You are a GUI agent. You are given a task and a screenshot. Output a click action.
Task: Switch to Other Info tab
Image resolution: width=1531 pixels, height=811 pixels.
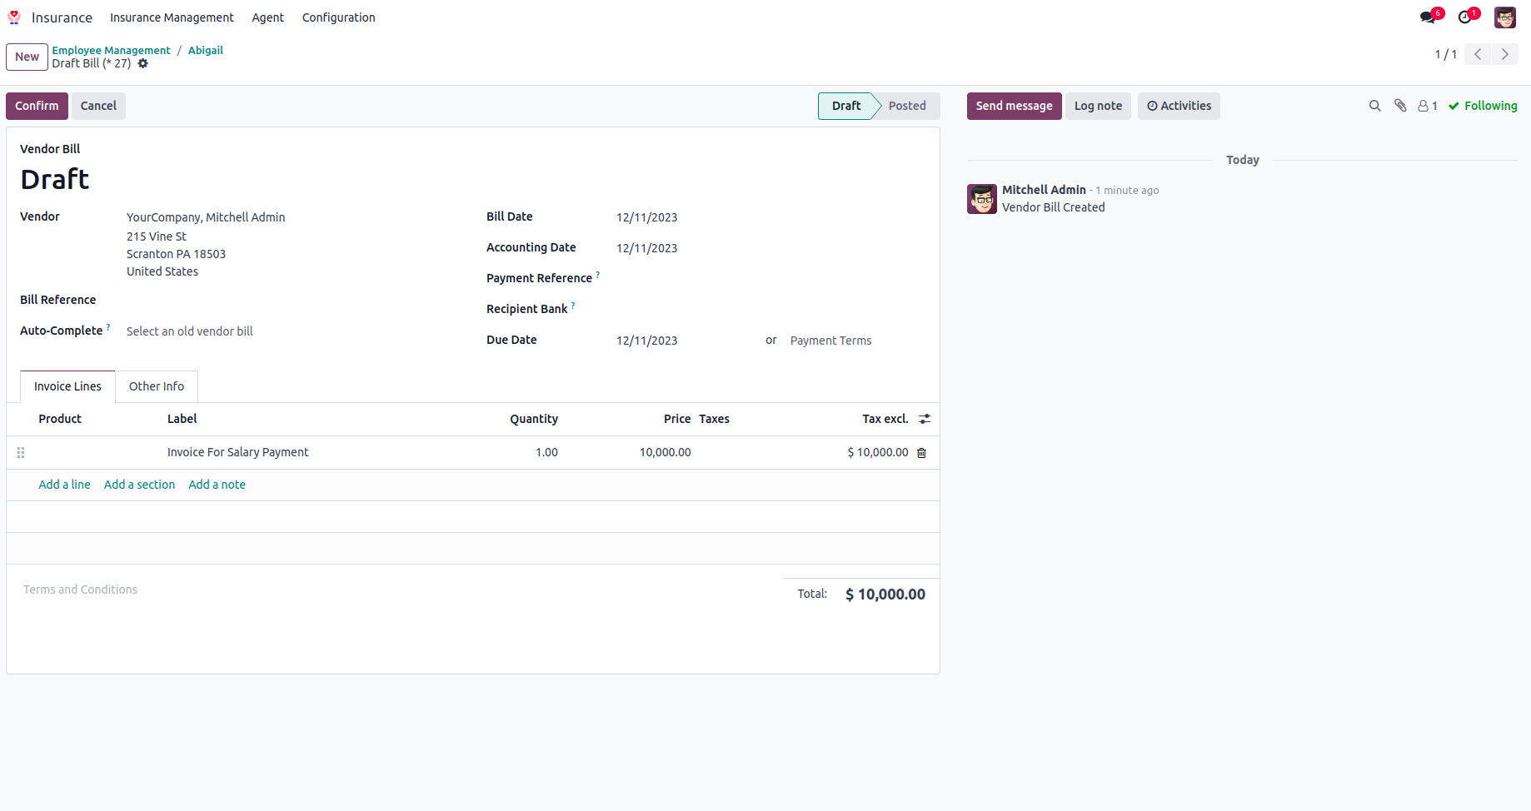pyautogui.click(x=157, y=386)
